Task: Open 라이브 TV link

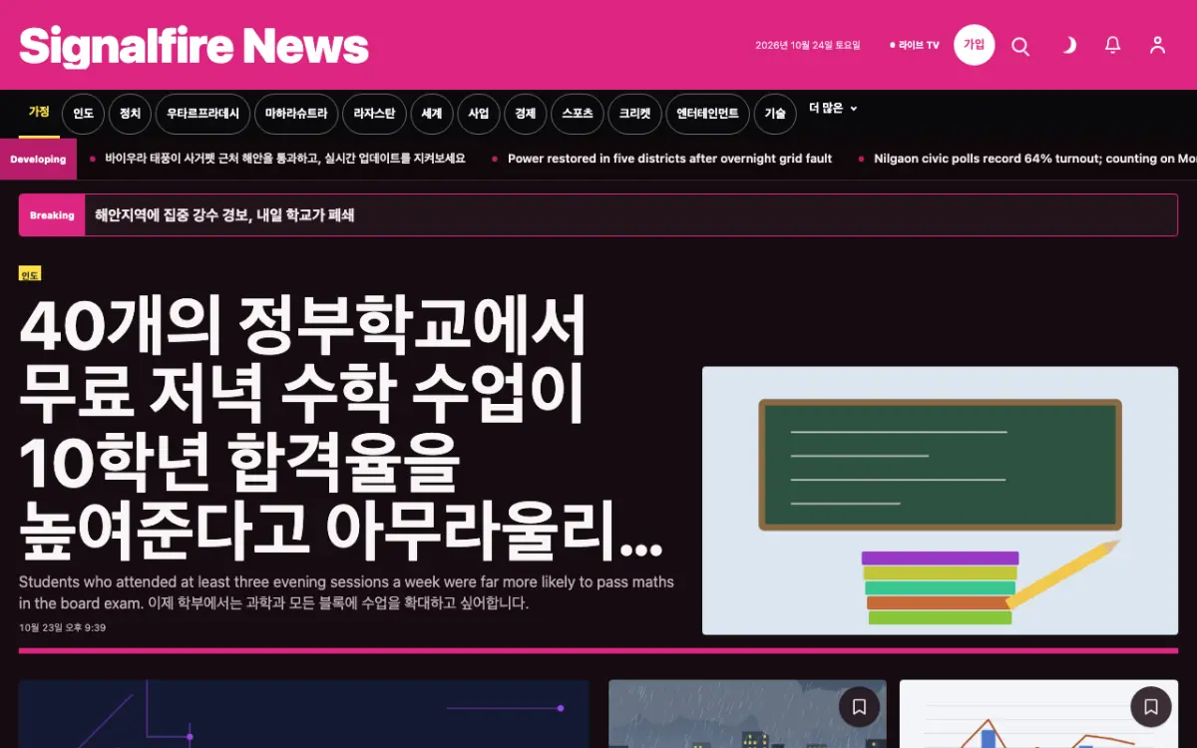Action: (915, 45)
